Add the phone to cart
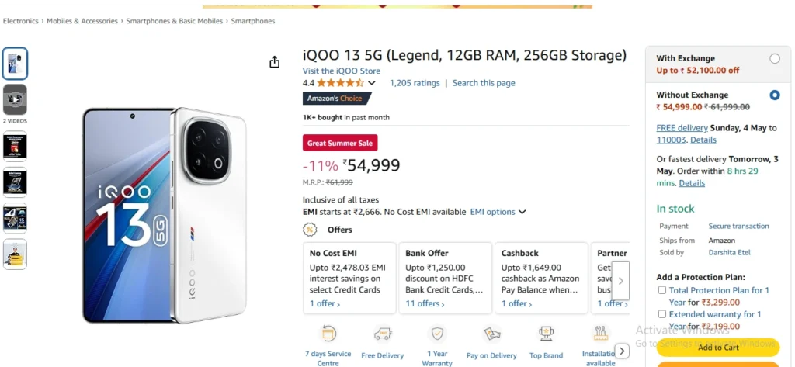Viewport: 795px width, 367px height. 718,348
